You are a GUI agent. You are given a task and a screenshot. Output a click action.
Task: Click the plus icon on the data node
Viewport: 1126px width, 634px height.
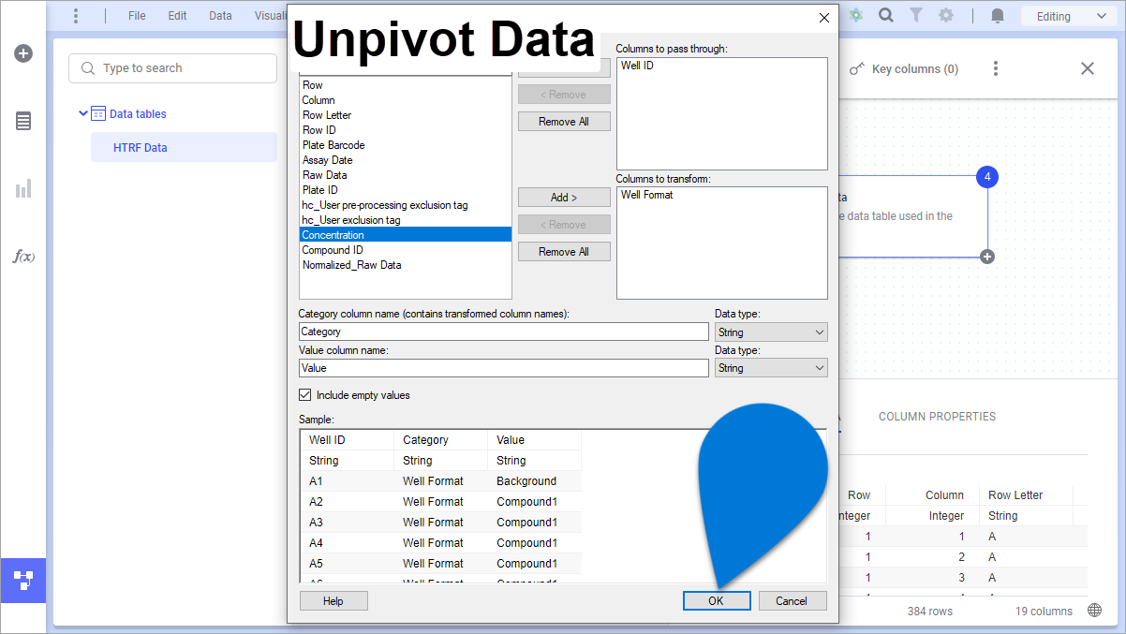click(987, 257)
